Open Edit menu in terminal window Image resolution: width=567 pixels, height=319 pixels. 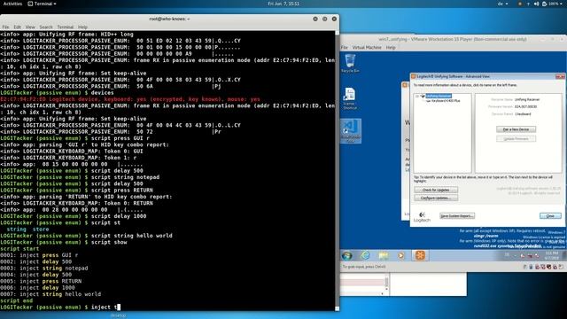click(x=18, y=27)
